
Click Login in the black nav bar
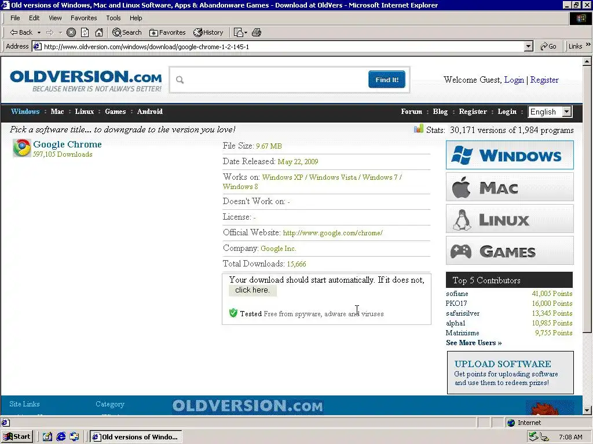(x=507, y=112)
